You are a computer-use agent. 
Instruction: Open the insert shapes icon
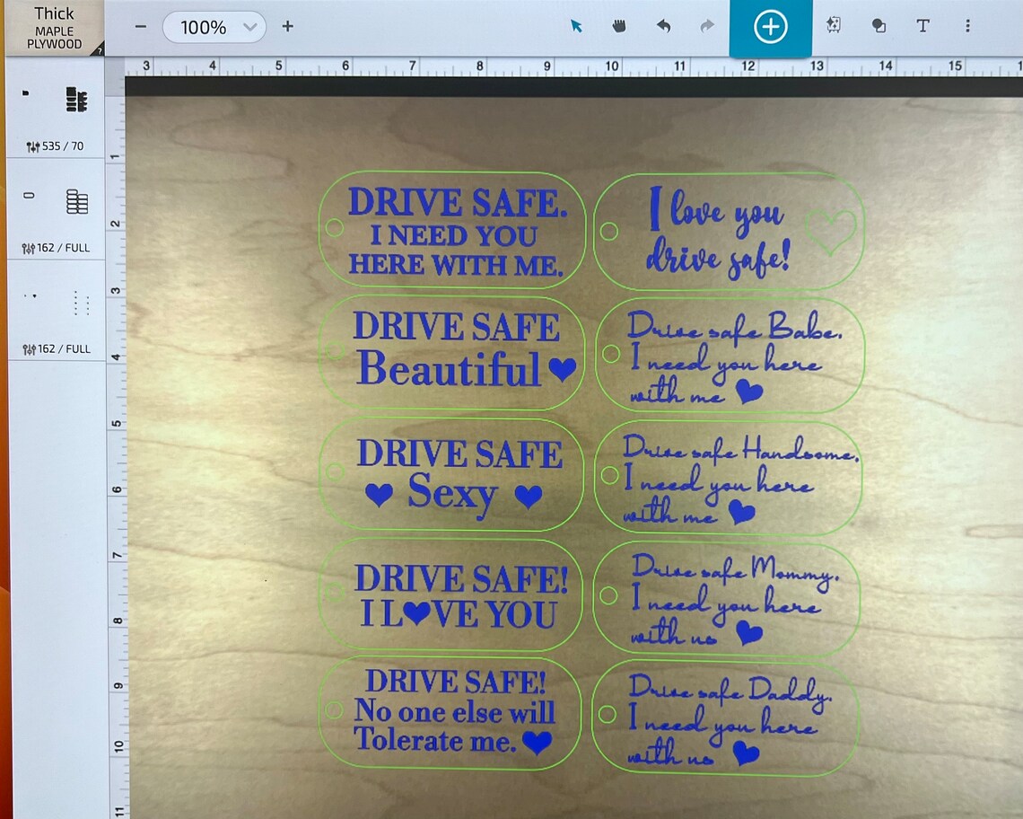pyautogui.click(x=879, y=27)
